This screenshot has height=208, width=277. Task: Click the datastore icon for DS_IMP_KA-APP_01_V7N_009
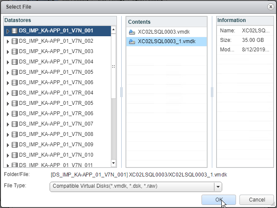point(15,145)
